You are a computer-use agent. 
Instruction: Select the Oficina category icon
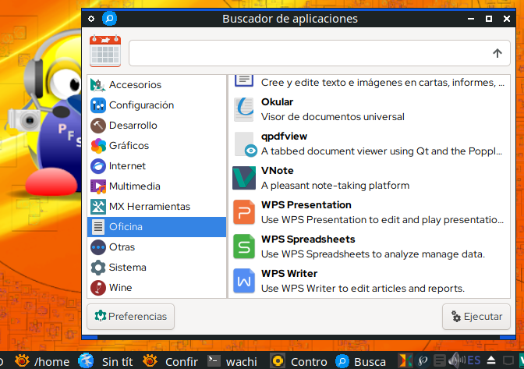[98, 227]
